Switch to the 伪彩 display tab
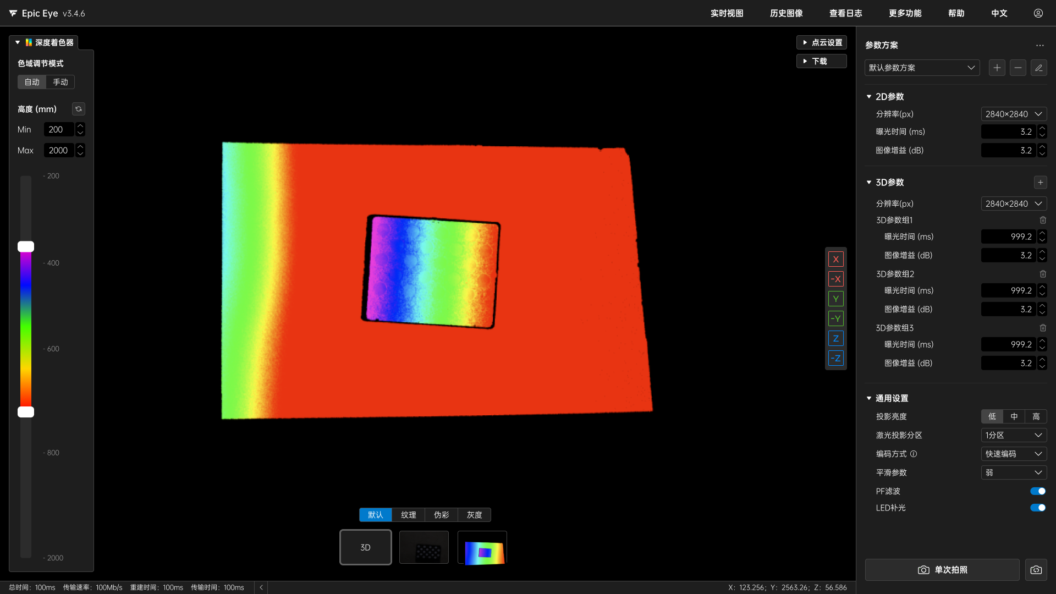 coord(441,515)
